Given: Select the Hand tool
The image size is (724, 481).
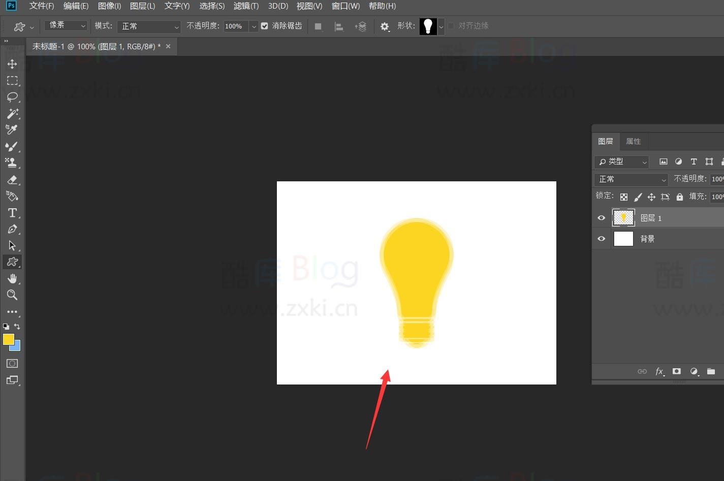Looking at the screenshot, I should (x=12, y=278).
